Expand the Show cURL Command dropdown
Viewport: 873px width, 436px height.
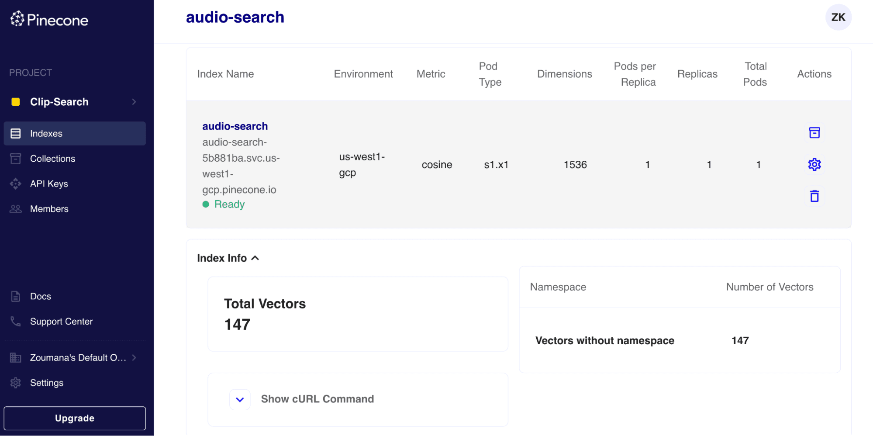pyautogui.click(x=240, y=399)
